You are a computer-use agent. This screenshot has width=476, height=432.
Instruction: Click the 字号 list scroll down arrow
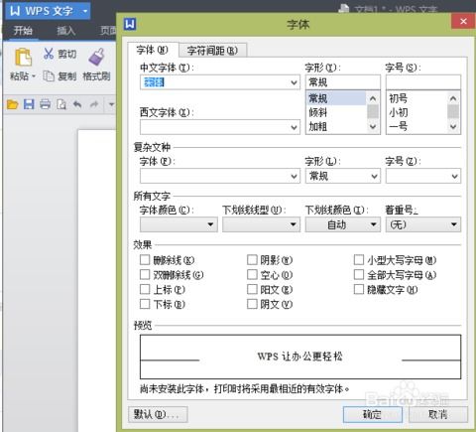coord(453,126)
